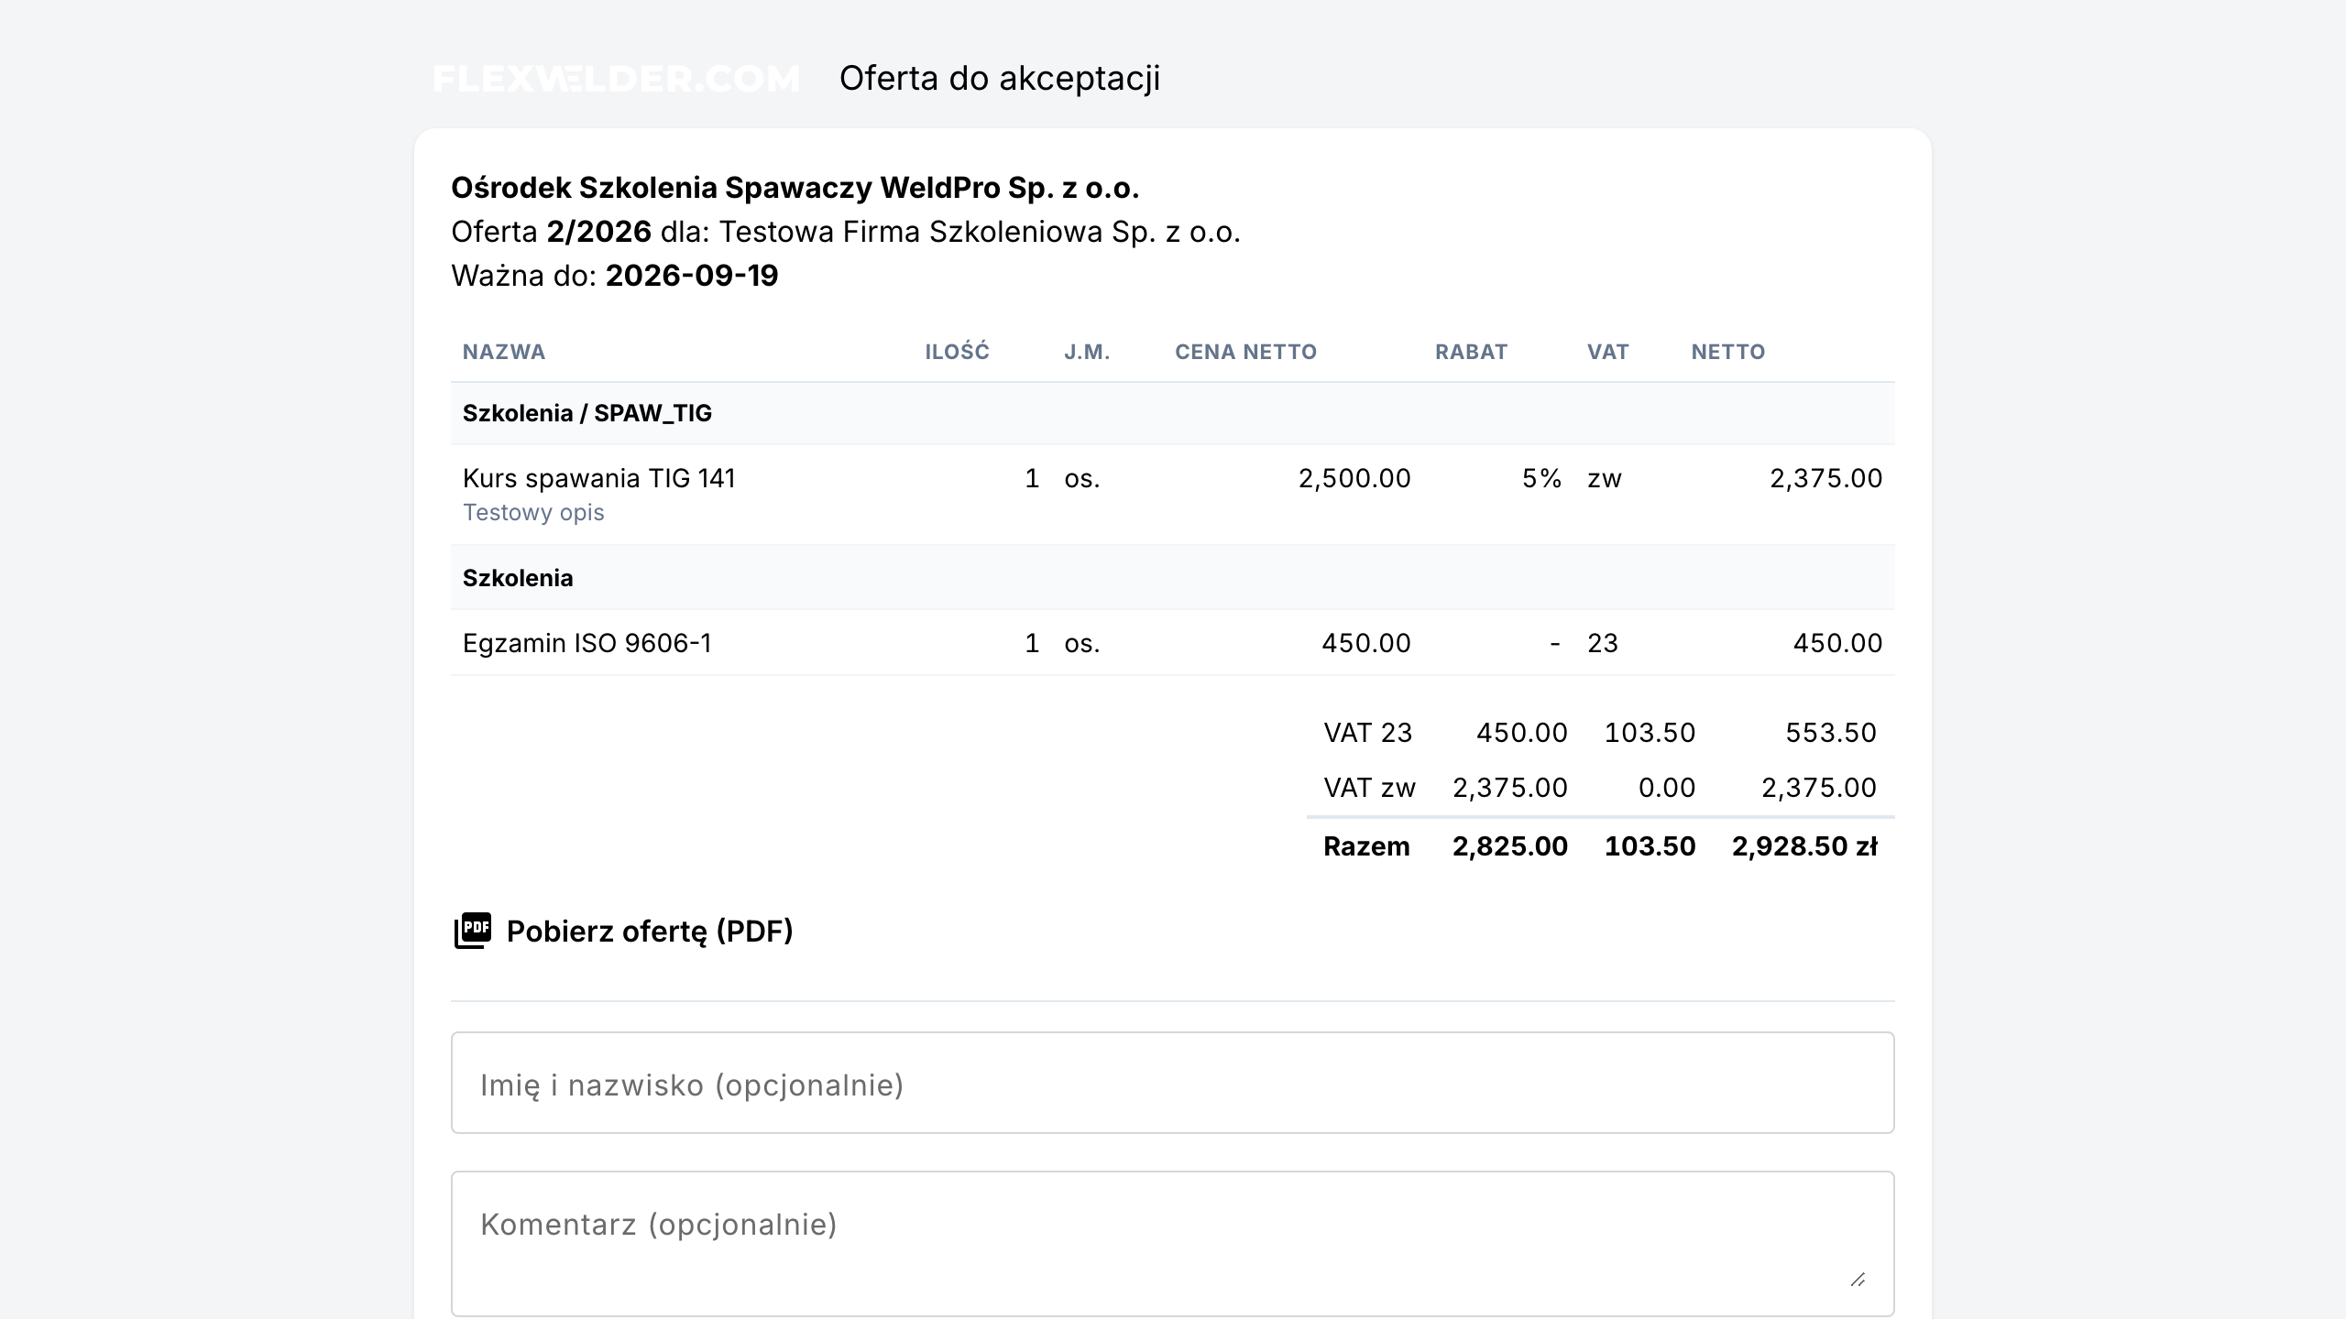Screen dimensions: 2346x1319
Task: Click the Razem total label
Action: point(1366,846)
